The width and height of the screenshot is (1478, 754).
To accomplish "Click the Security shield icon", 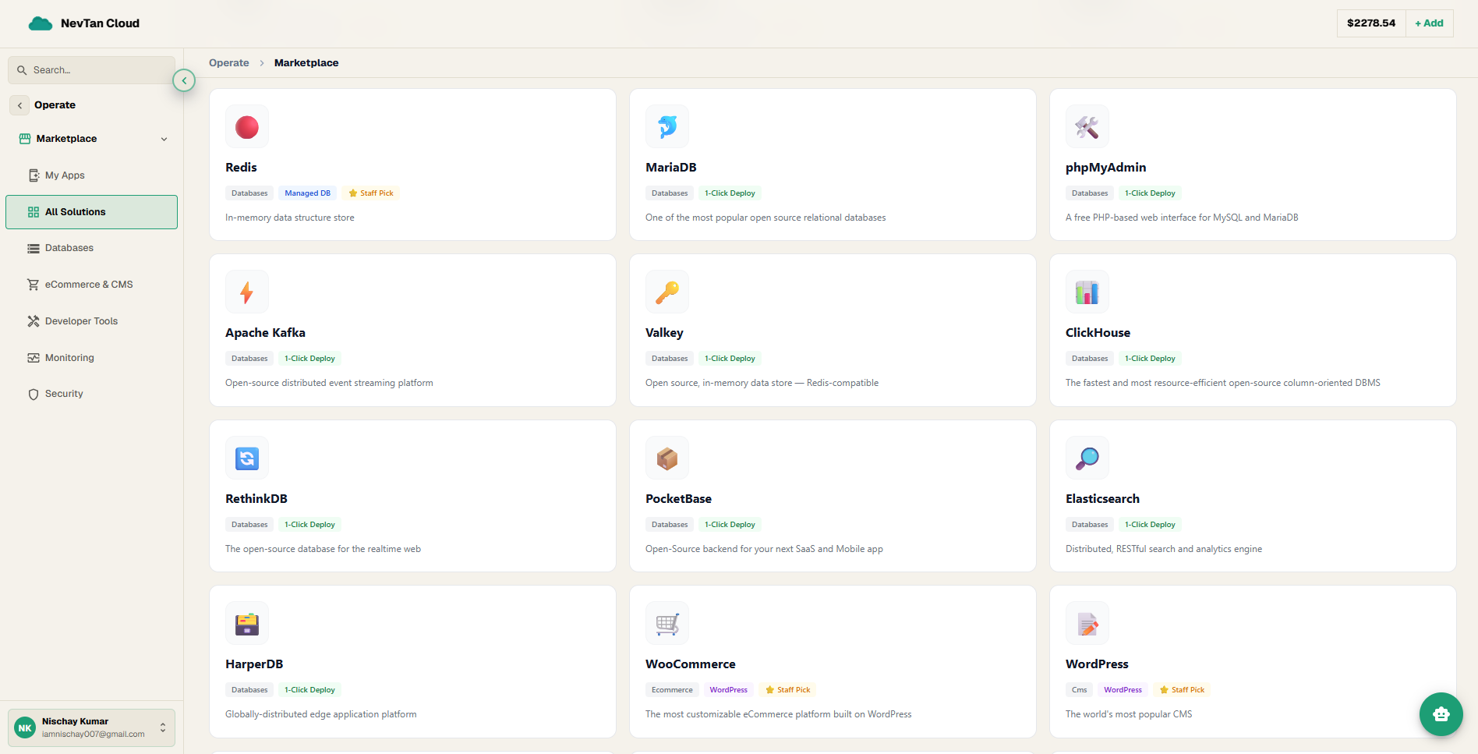I will [x=34, y=395].
